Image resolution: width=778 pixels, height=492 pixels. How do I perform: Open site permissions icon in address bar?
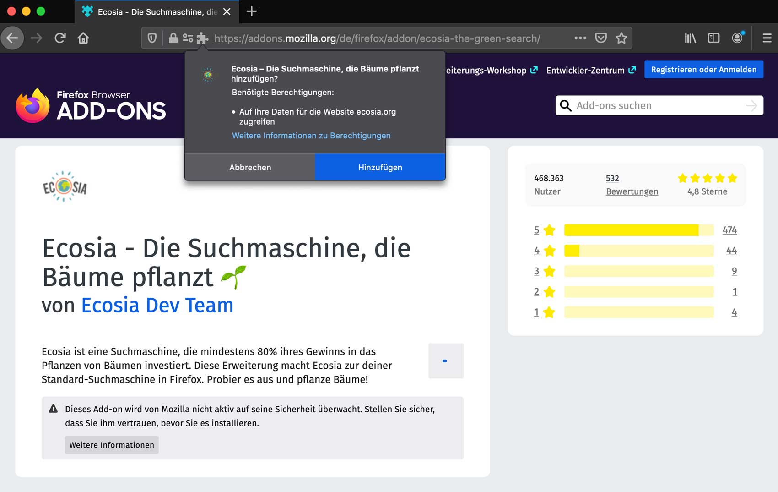point(188,38)
